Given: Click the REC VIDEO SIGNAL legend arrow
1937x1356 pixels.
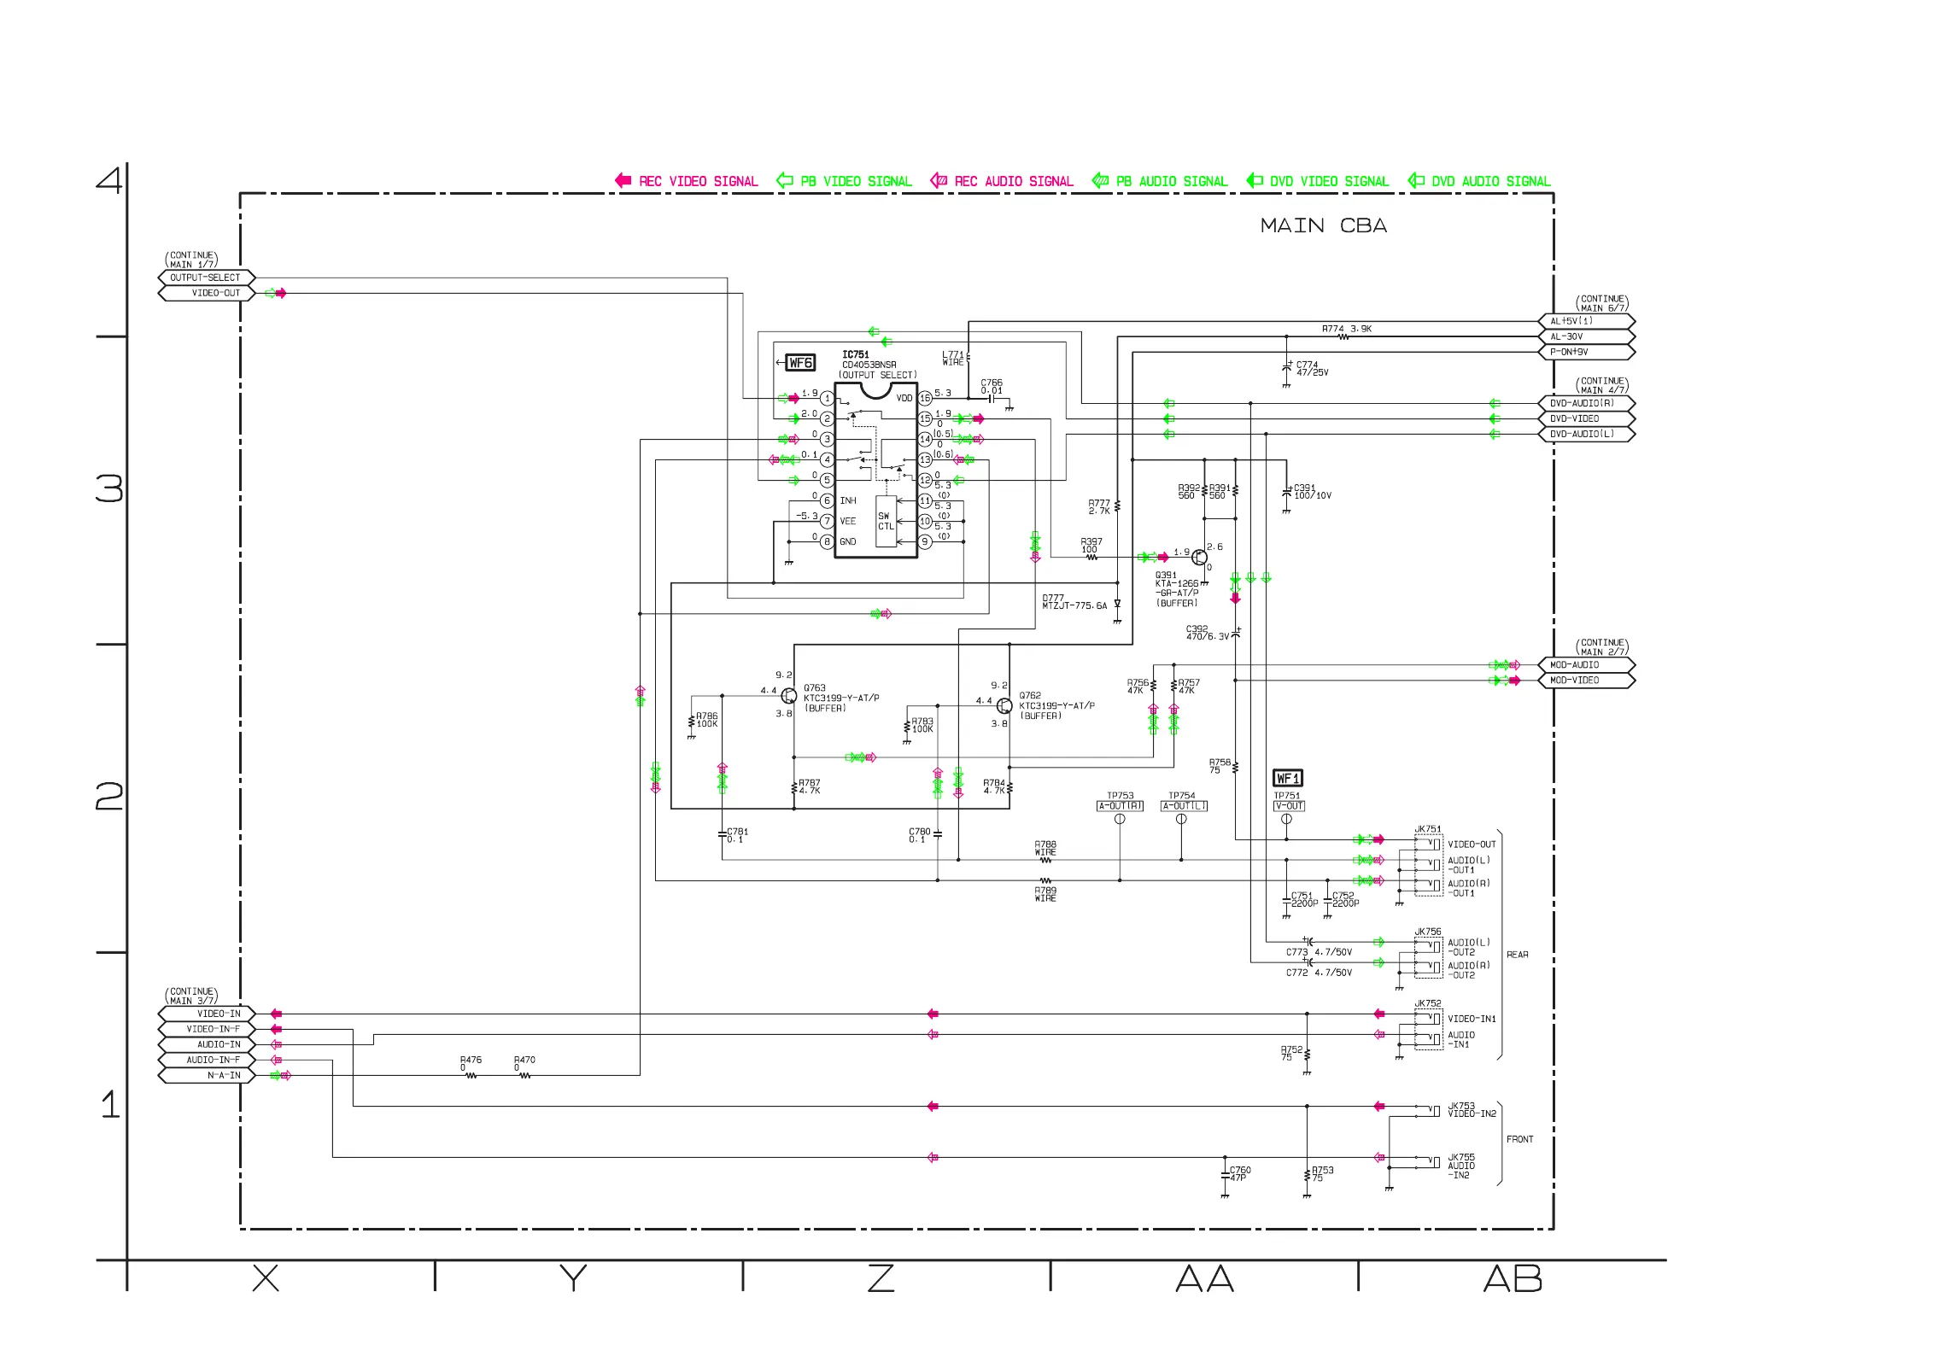Looking at the screenshot, I should [x=623, y=180].
